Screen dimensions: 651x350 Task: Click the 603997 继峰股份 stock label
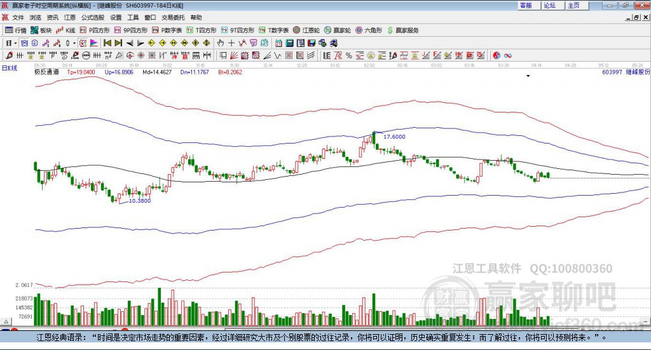(x=626, y=72)
